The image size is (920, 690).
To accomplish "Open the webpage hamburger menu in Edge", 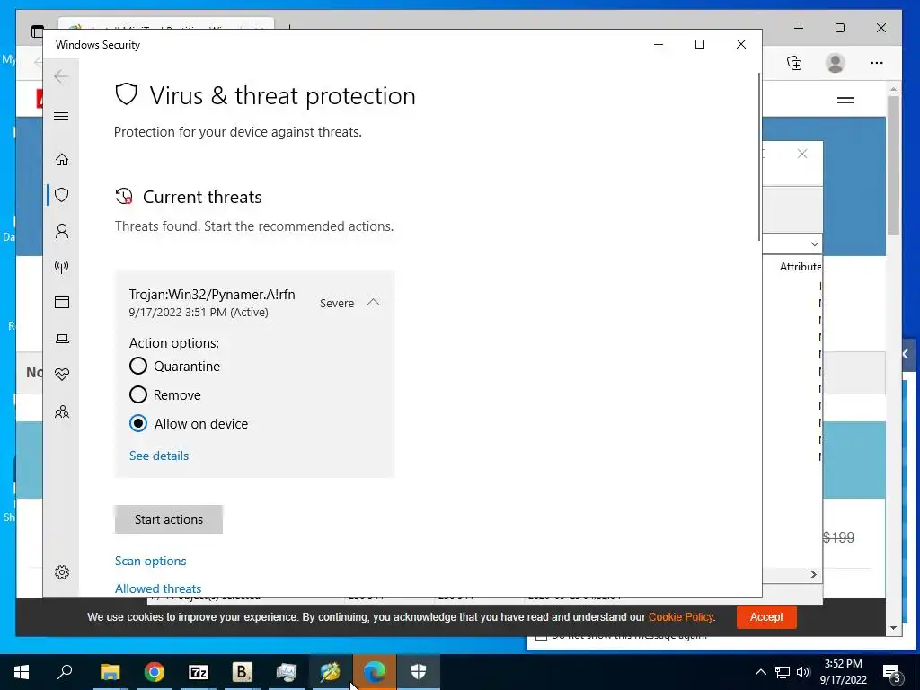I will click(x=845, y=101).
